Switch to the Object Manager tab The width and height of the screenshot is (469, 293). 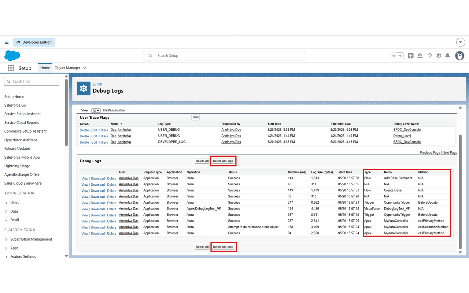[x=67, y=68]
